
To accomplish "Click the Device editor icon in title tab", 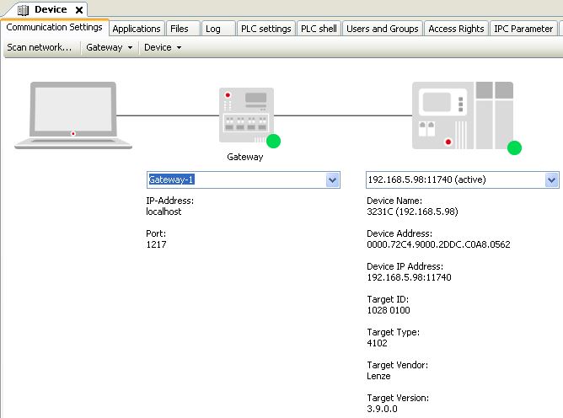I will [x=24, y=9].
